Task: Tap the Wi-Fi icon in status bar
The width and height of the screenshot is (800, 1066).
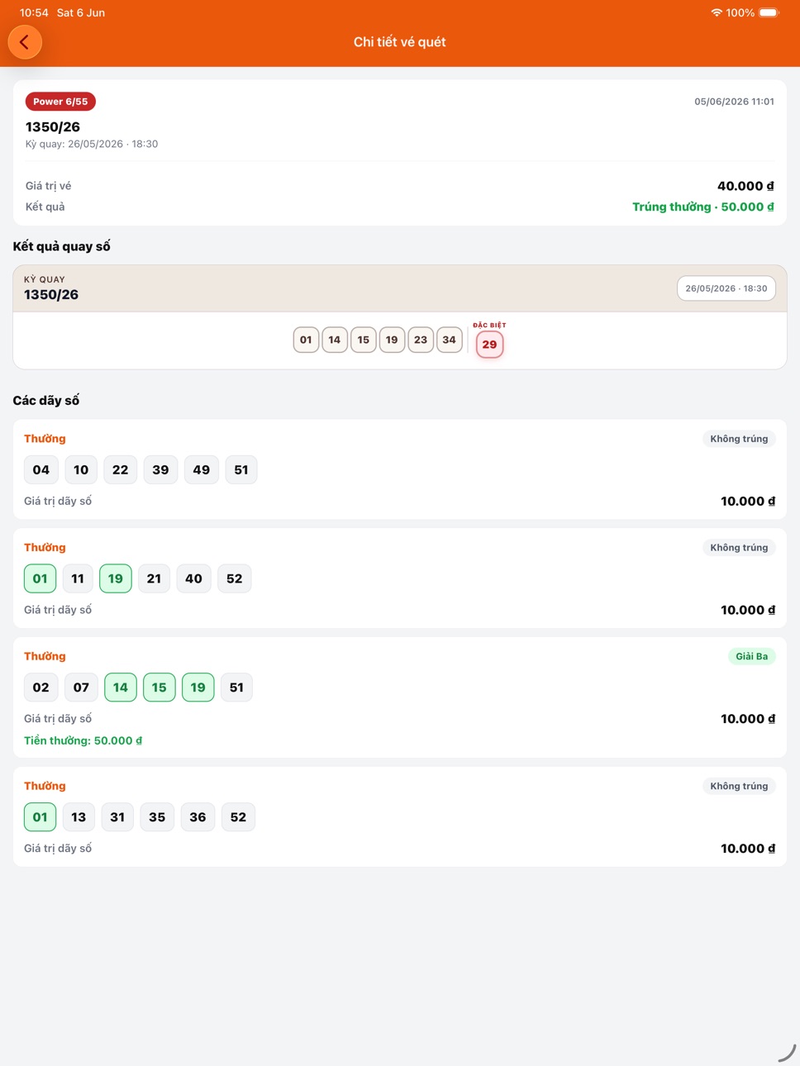Action: pos(717,12)
